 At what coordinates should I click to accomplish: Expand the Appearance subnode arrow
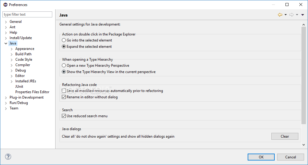coord(12,49)
